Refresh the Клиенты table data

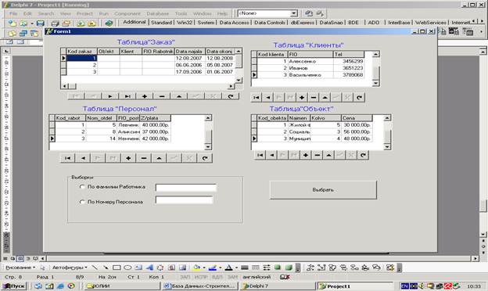359,98
